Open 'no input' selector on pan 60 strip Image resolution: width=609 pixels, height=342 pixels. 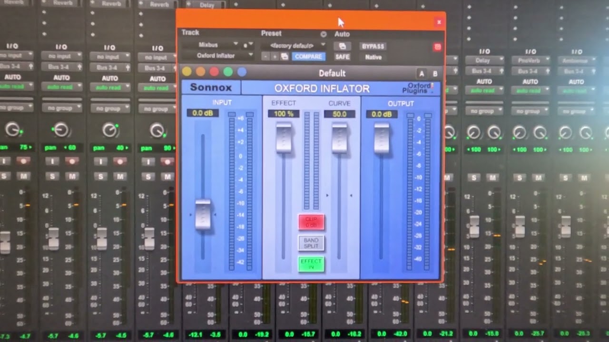click(61, 57)
